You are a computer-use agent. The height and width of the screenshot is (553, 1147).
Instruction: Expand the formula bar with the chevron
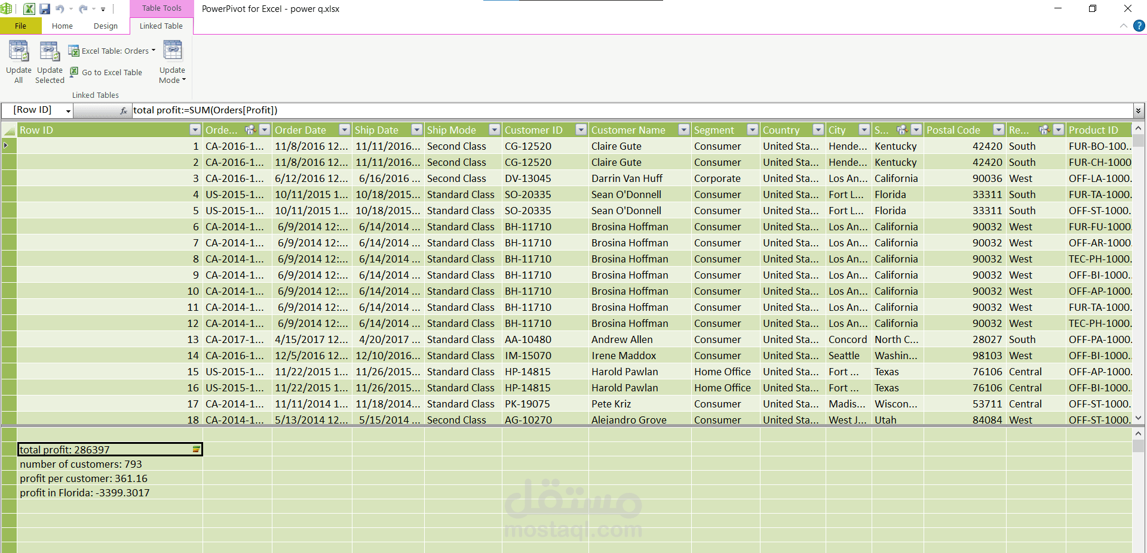coord(1138,110)
